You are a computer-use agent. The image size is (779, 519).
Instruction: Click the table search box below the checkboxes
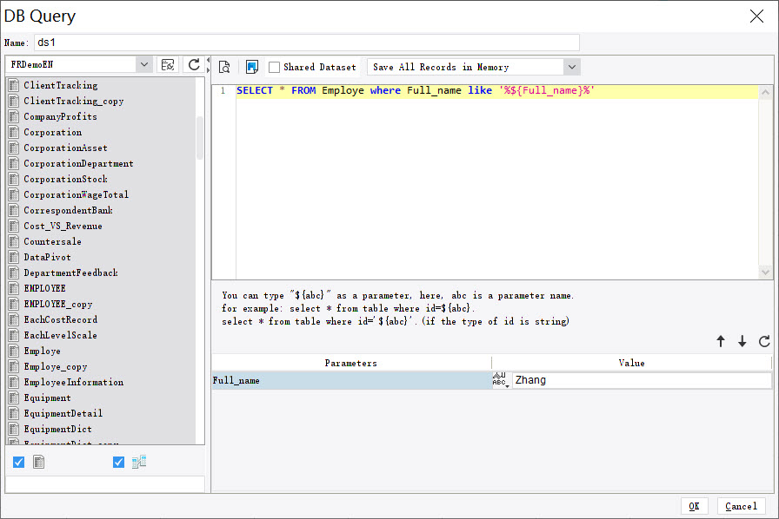coord(105,484)
